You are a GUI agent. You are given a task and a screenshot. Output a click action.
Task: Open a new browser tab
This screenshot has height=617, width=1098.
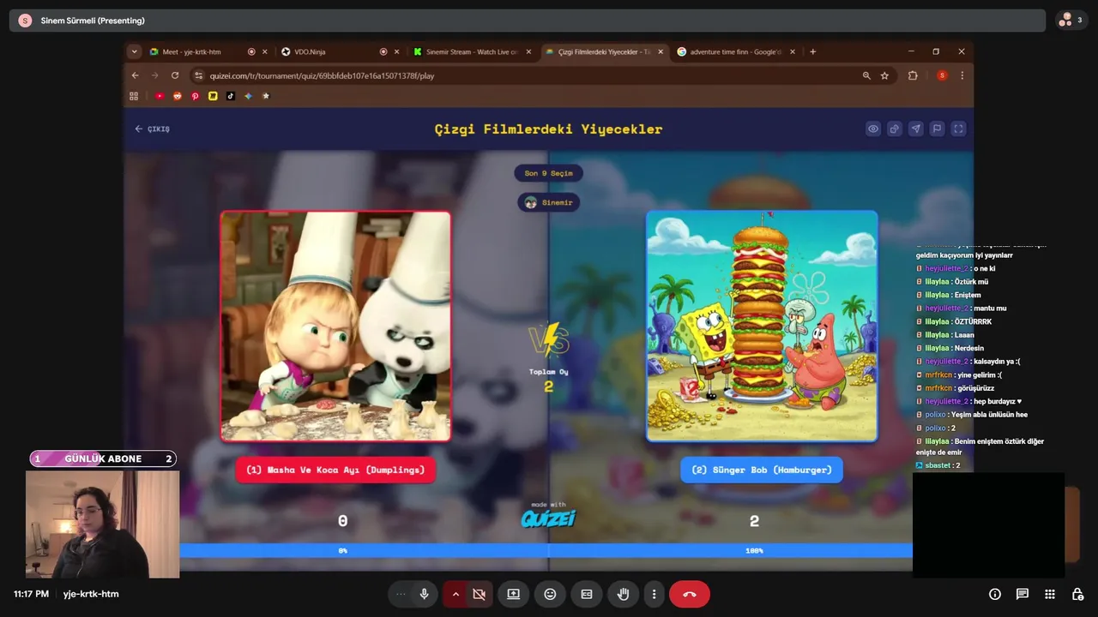[812, 51]
